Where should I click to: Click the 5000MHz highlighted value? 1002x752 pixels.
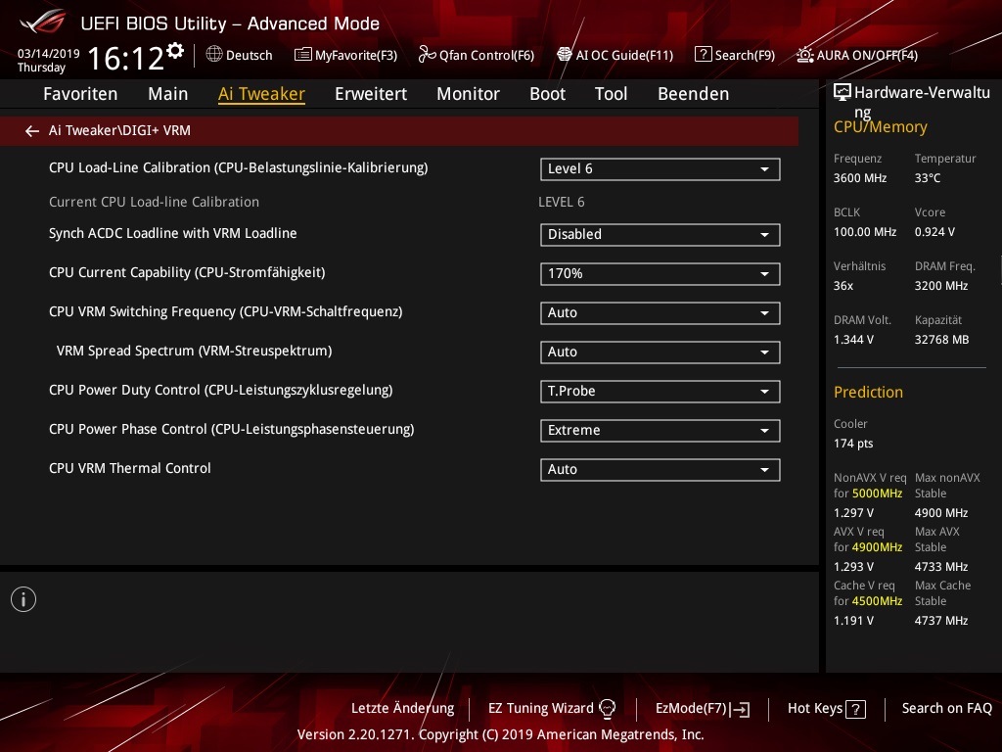(x=877, y=493)
